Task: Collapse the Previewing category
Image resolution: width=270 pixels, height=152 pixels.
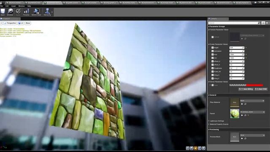Action: 209,130
